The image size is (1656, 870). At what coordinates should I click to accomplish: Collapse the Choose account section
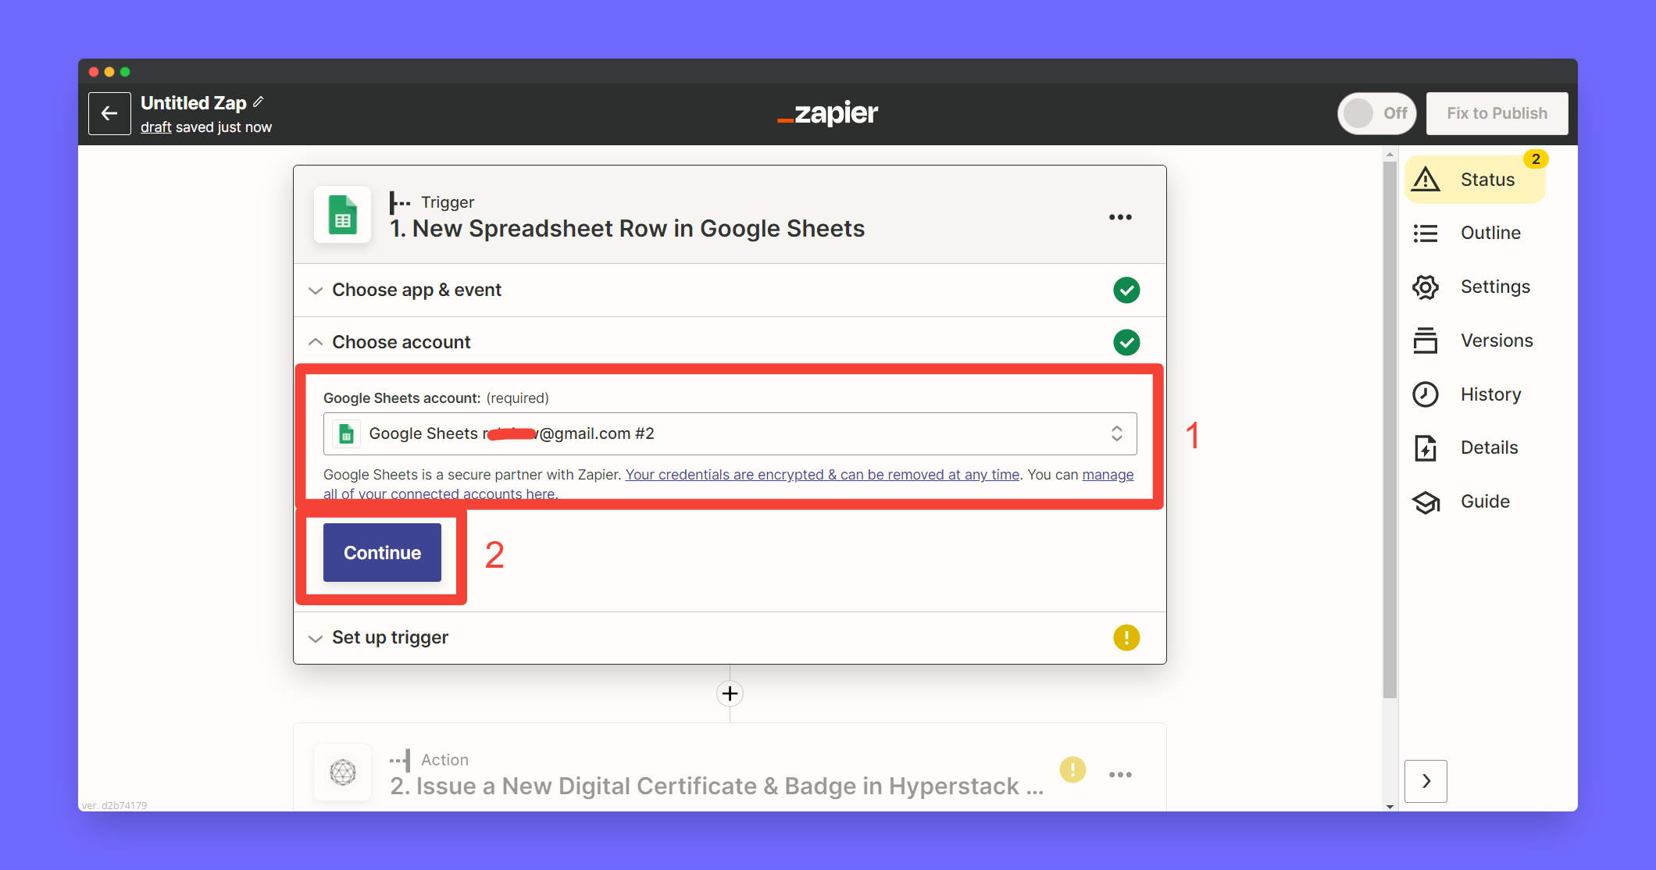[x=402, y=342]
